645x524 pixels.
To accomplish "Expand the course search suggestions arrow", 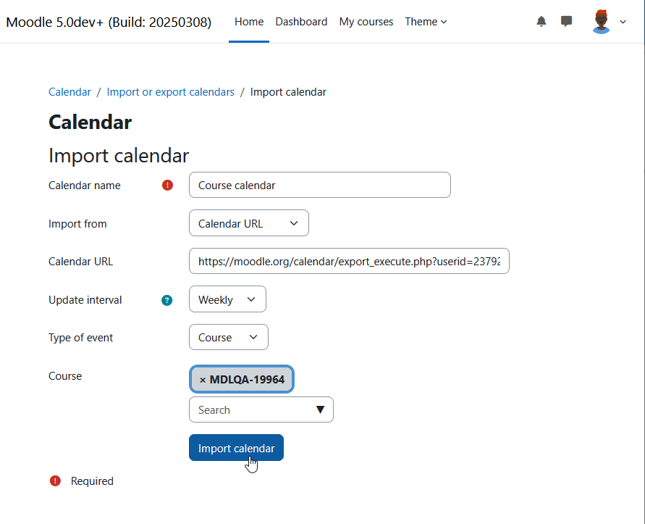I will point(320,410).
